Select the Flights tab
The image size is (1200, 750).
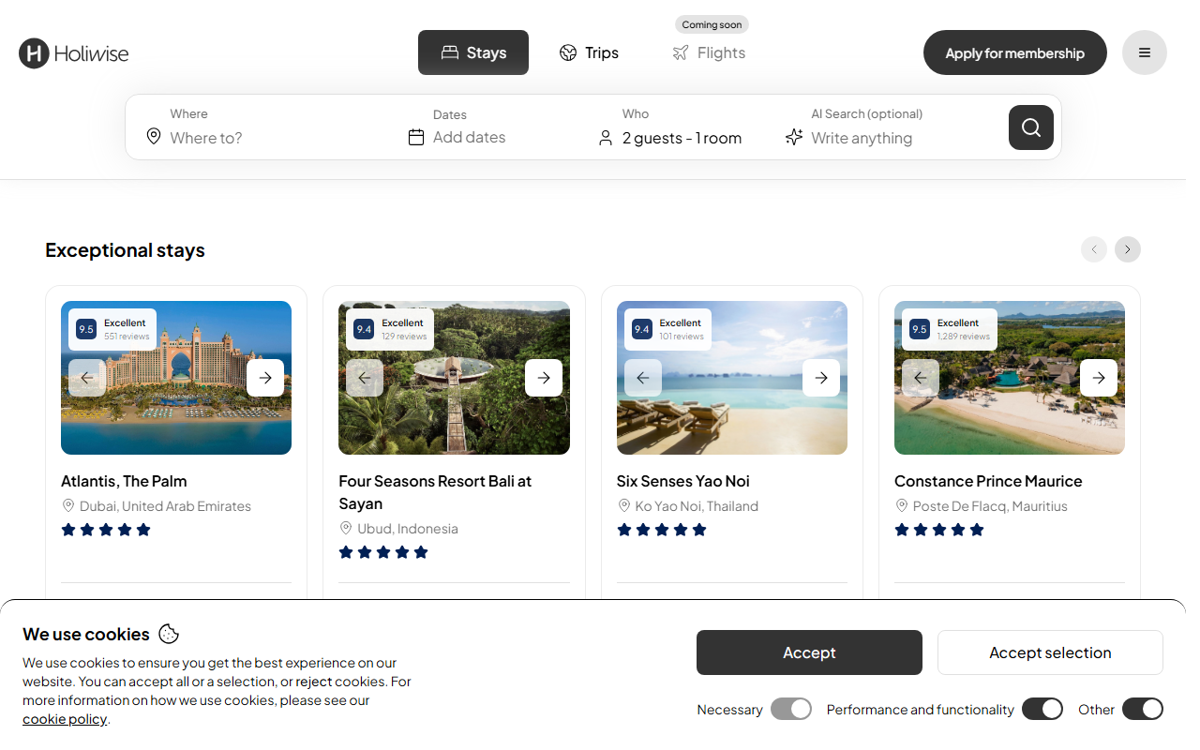[709, 52]
